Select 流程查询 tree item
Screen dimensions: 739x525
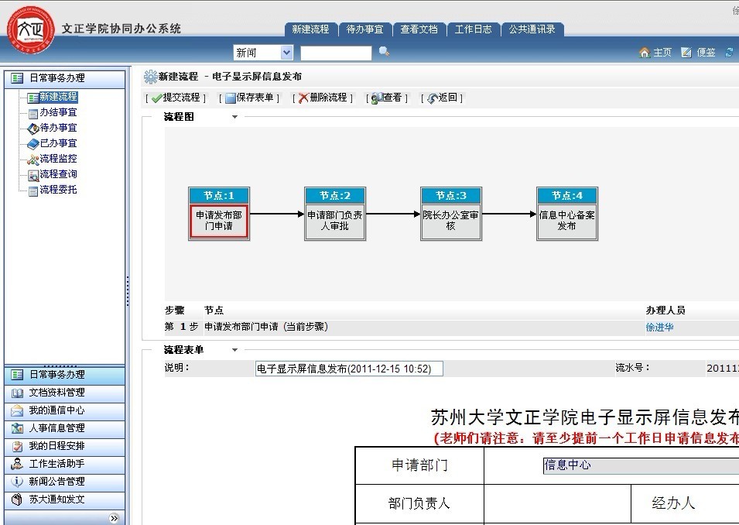[x=58, y=174]
